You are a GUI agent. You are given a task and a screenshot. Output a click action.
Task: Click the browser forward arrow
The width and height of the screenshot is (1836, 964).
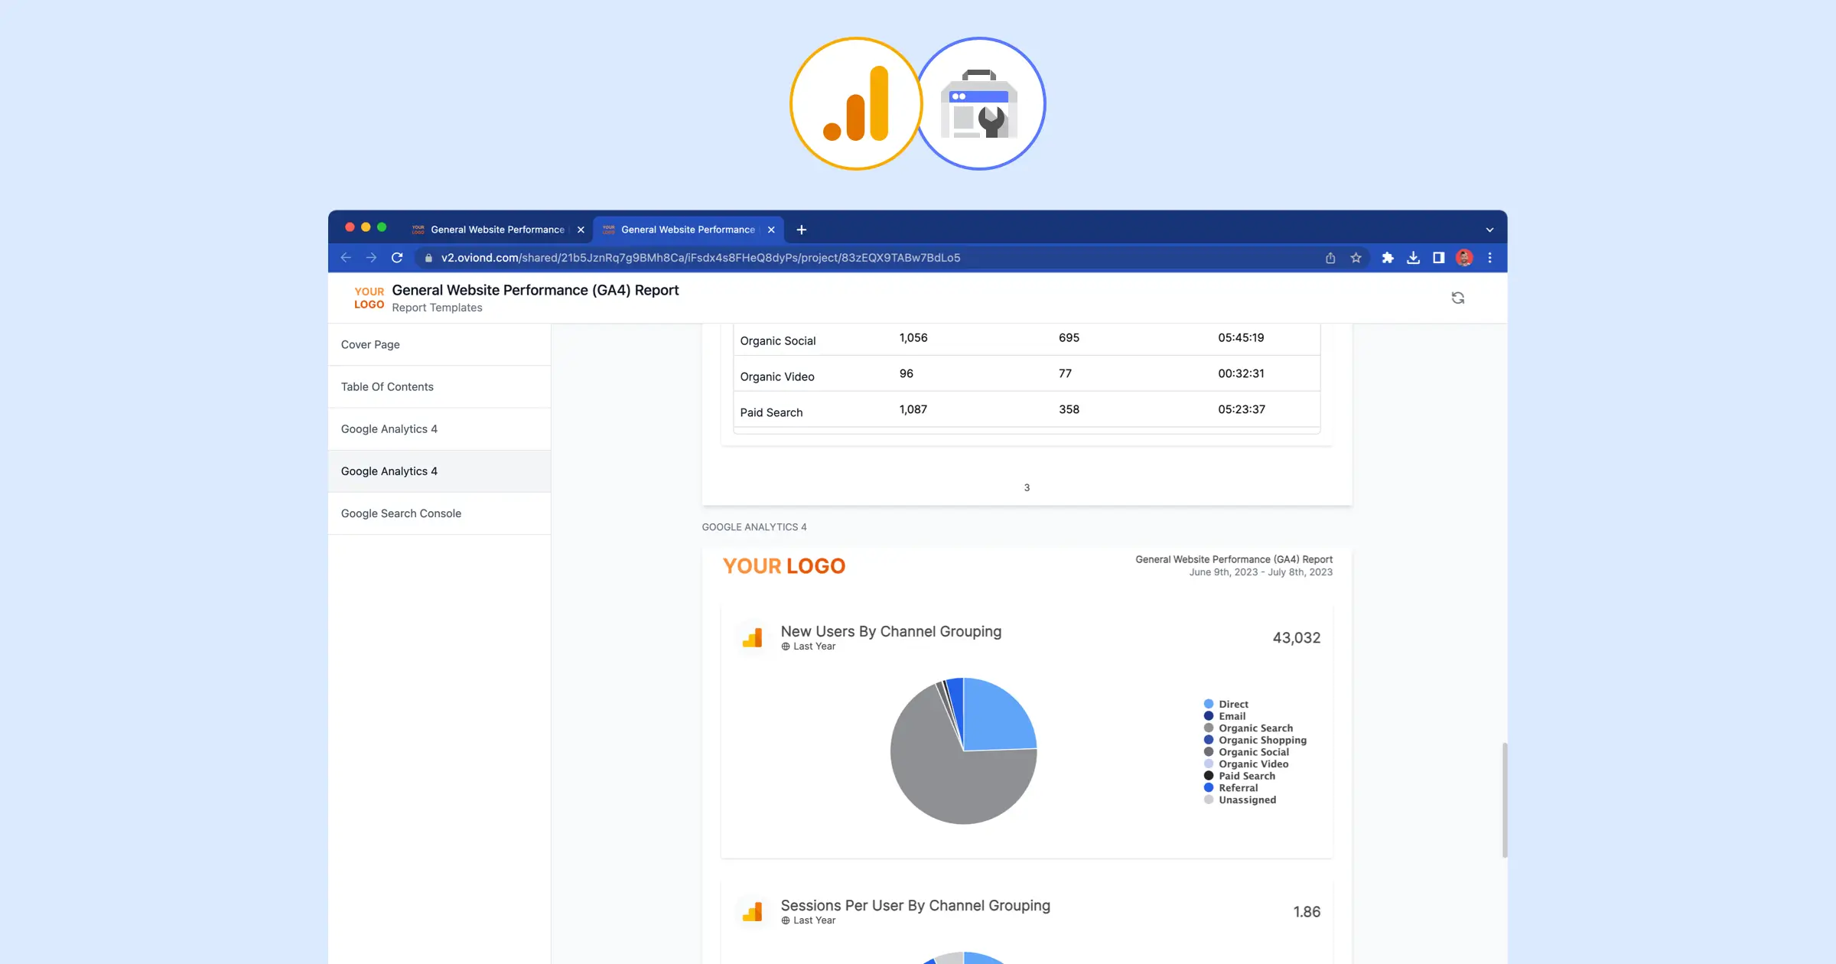coord(371,258)
